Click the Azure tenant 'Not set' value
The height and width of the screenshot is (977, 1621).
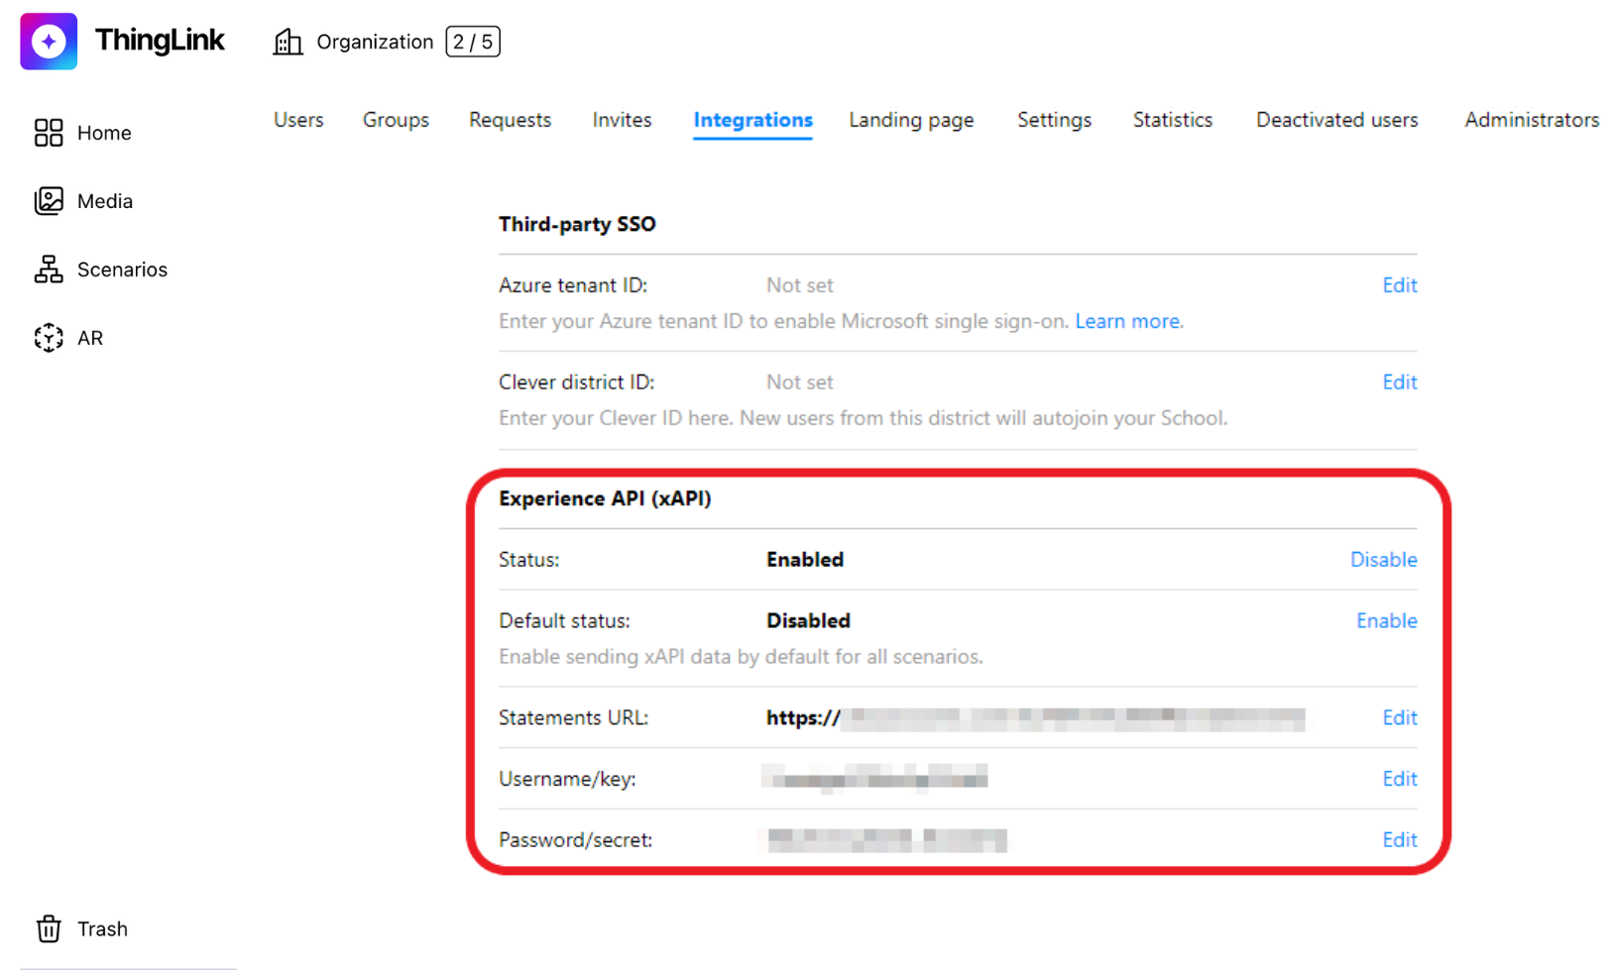click(799, 285)
